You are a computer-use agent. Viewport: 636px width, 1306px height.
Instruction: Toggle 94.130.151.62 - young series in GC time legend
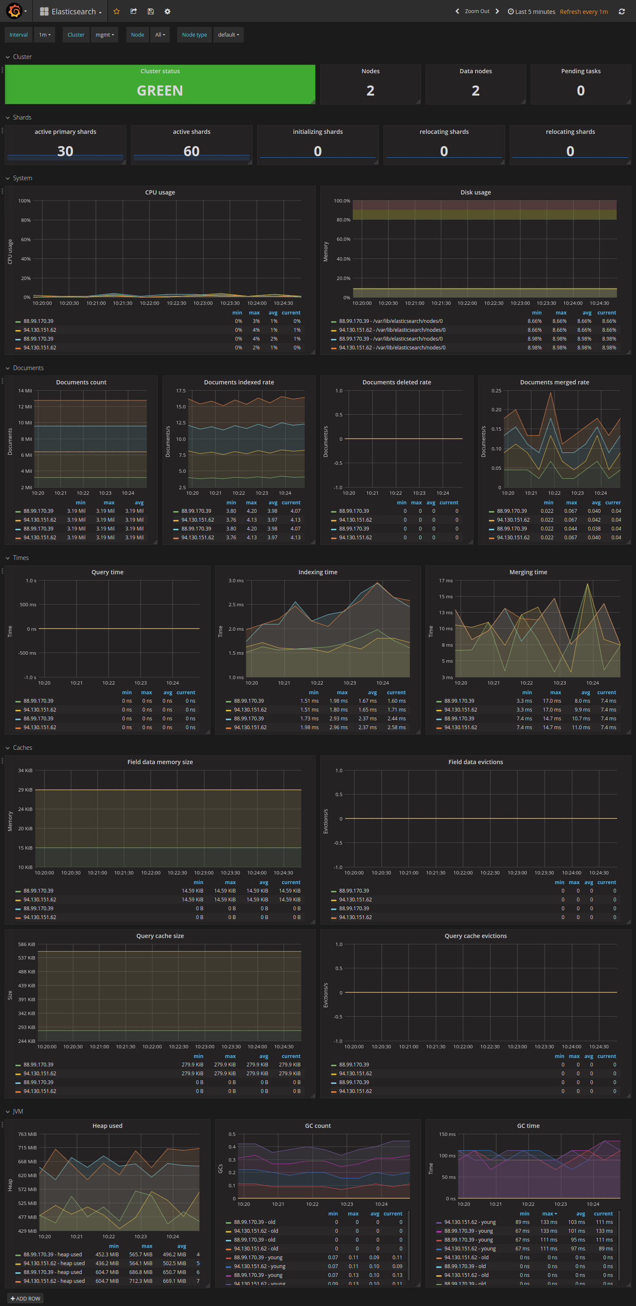[470, 1222]
